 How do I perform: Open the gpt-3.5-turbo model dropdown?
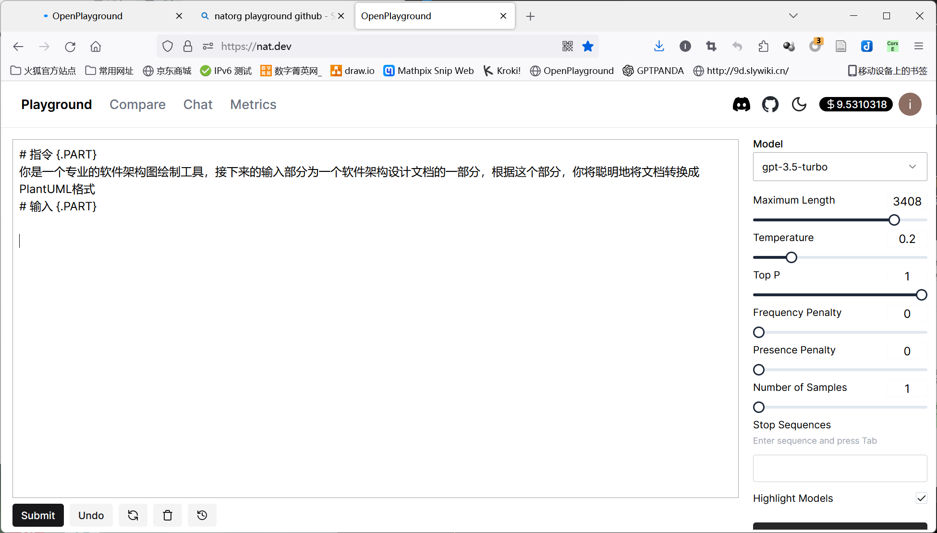click(x=840, y=167)
